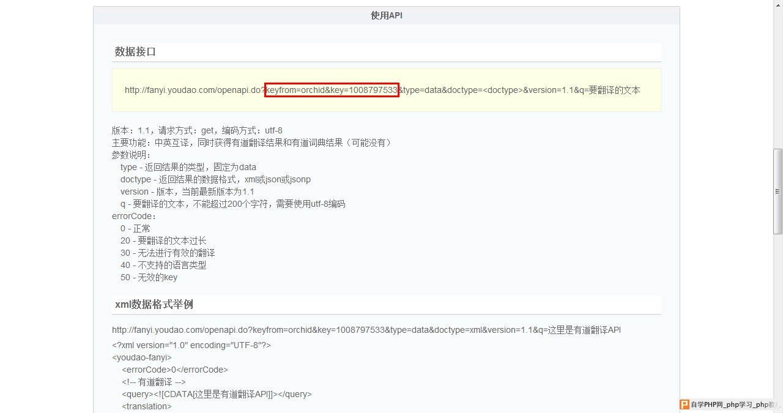Click the <errorCode>0</errorCode> line

pyautogui.click(x=175, y=370)
